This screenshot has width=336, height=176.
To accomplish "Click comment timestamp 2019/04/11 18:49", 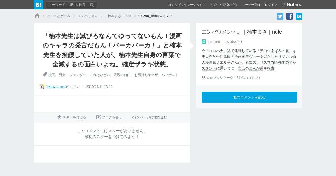I will [x=99, y=87].
